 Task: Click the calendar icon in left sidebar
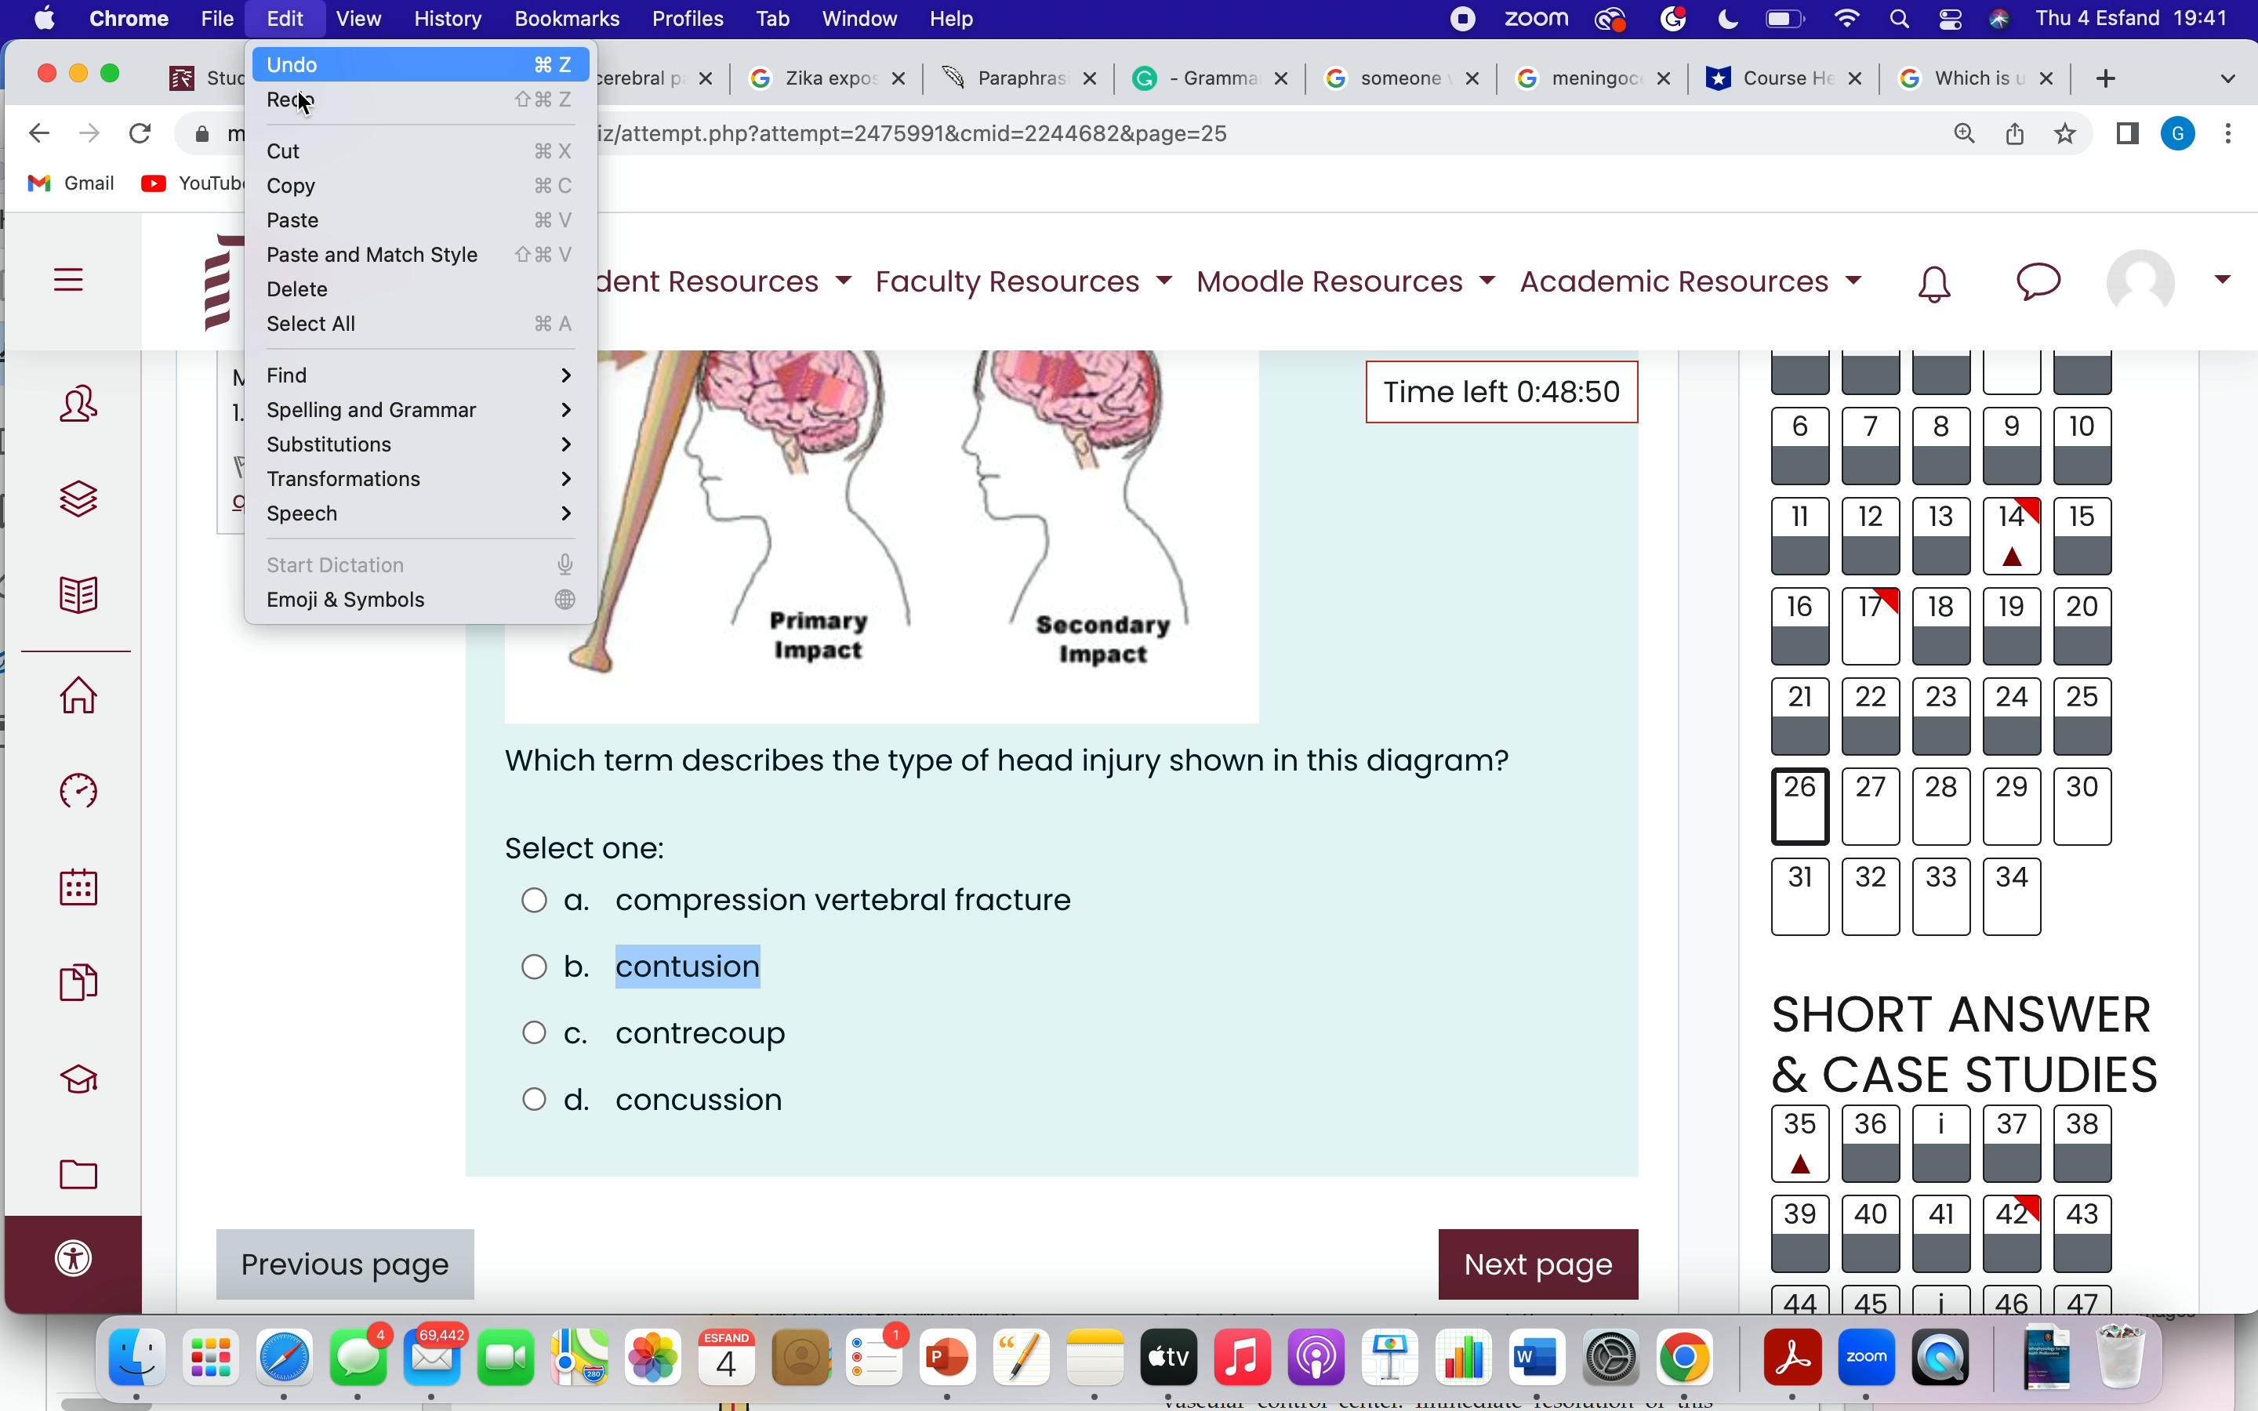[x=78, y=887]
